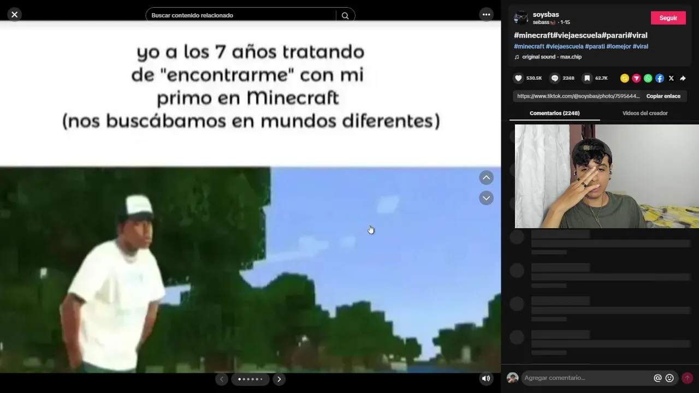Click the red send comment arrow

[x=687, y=378]
